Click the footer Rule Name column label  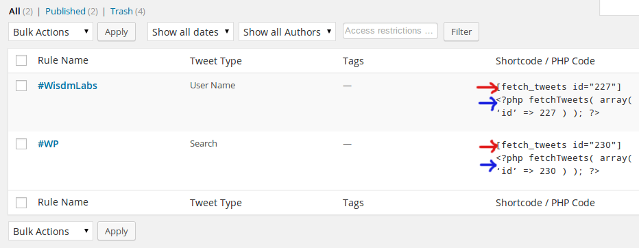(x=63, y=202)
